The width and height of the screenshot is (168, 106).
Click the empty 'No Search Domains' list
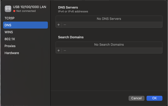[109, 44]
